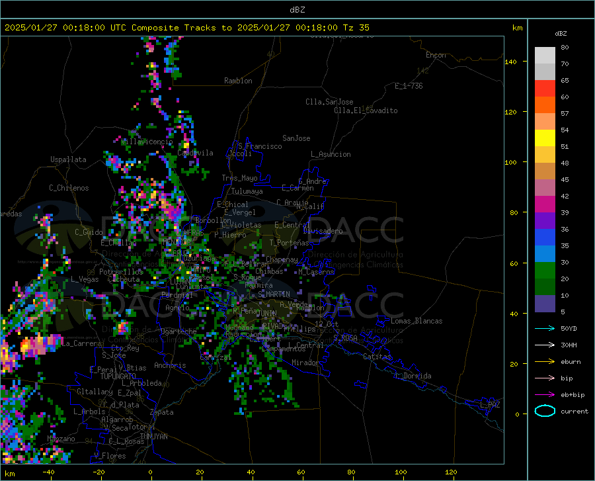The width and height of the screenshot is (595, 481).
Task: Click the Lomas_Blancas map label
Action: (416, 321)
